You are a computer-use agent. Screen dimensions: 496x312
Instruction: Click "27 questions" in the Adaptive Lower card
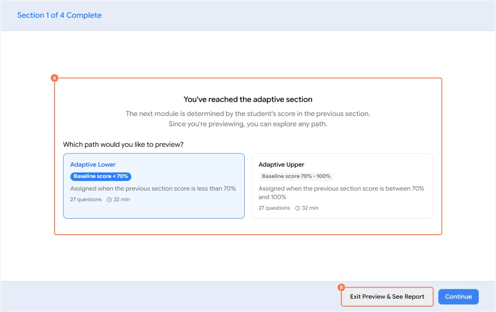[x=86, y=200]
